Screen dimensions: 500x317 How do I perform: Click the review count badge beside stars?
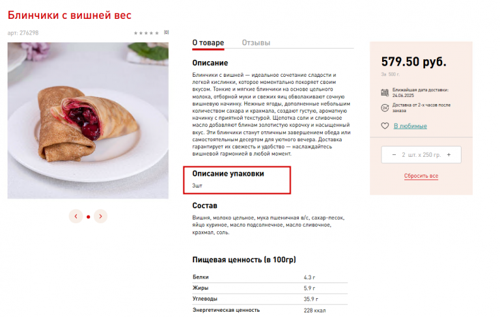(167, 32)
